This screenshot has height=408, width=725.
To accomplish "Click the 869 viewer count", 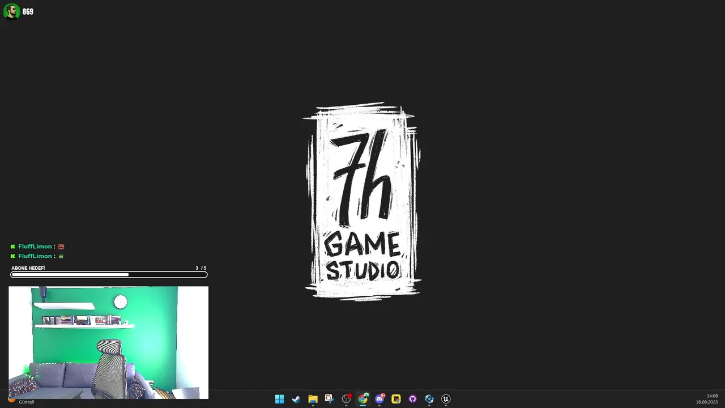I will [x=28, y=11].
